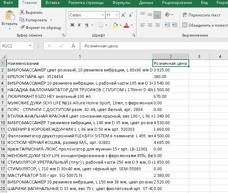The image size is (228, 193).
Task: Open Insert Function fx dialog
Action: click(73, 46)
